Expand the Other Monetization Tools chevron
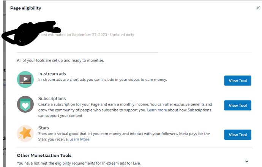Image resolution: width=262 pixels, height=167 pixels. pyautogui.click(x=247, y=161)
